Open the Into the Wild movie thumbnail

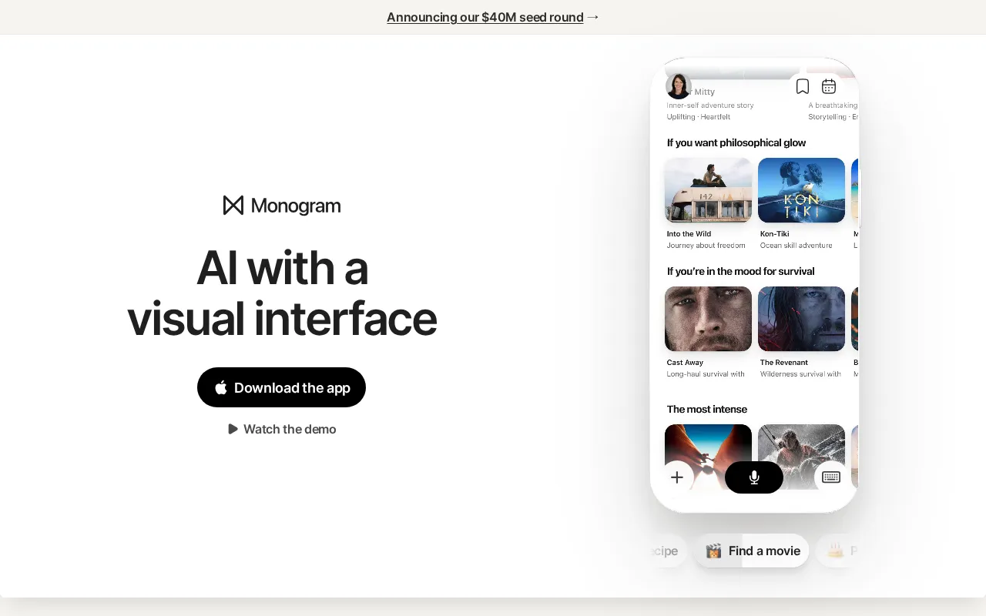(708, 190)
